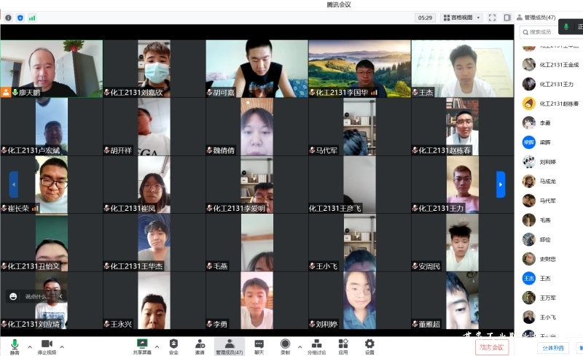Select member 梁辉 in the member list

click(544, 142)
